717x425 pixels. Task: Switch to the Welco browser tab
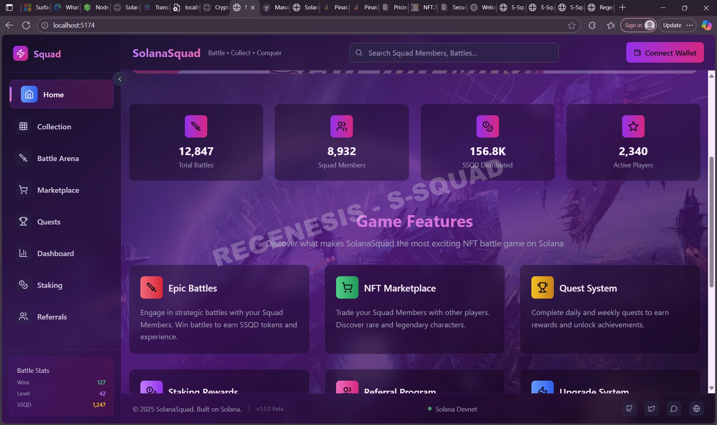(x=483, y=7)
